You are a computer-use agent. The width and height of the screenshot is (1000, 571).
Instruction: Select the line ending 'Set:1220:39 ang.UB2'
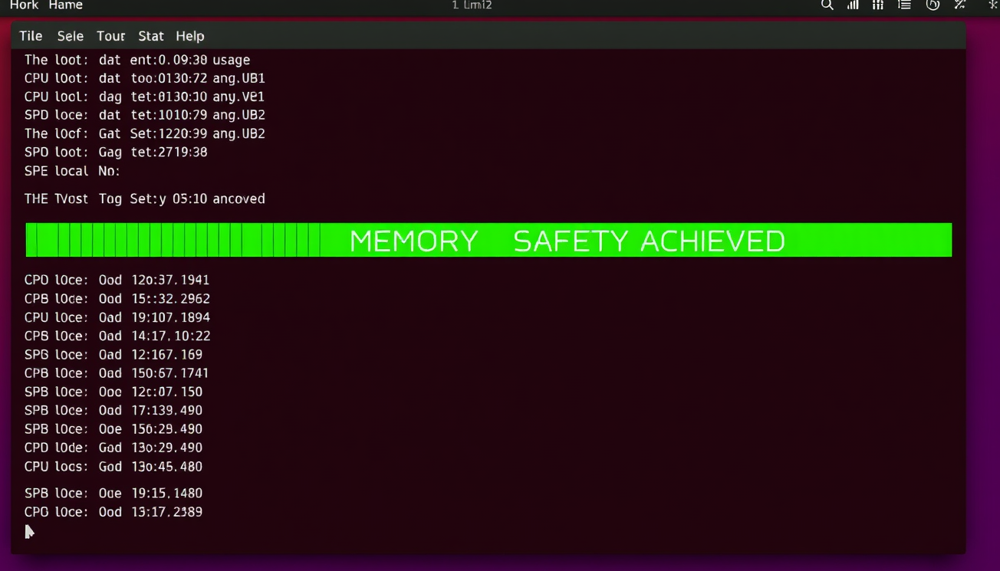pos(145,133)
